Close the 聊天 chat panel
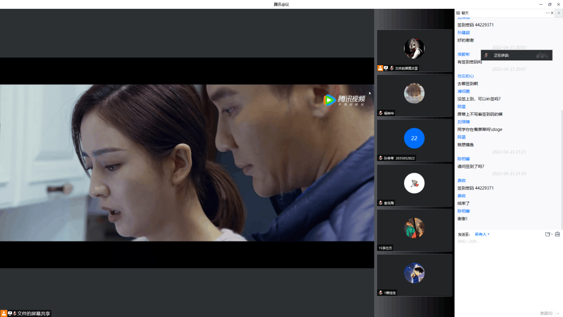 point(552,13)
